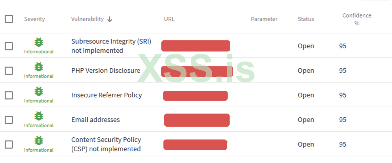The width and height of the screenshot is (392, 163).
Task: Click the redacted URL of the Email addresses row
Action: [197, 120]
